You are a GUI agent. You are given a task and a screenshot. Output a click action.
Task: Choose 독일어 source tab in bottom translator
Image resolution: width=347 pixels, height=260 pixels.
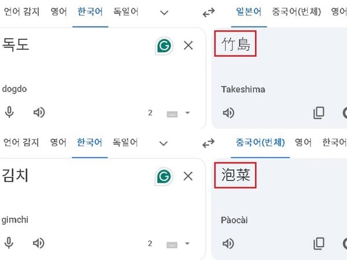point(125,142)
